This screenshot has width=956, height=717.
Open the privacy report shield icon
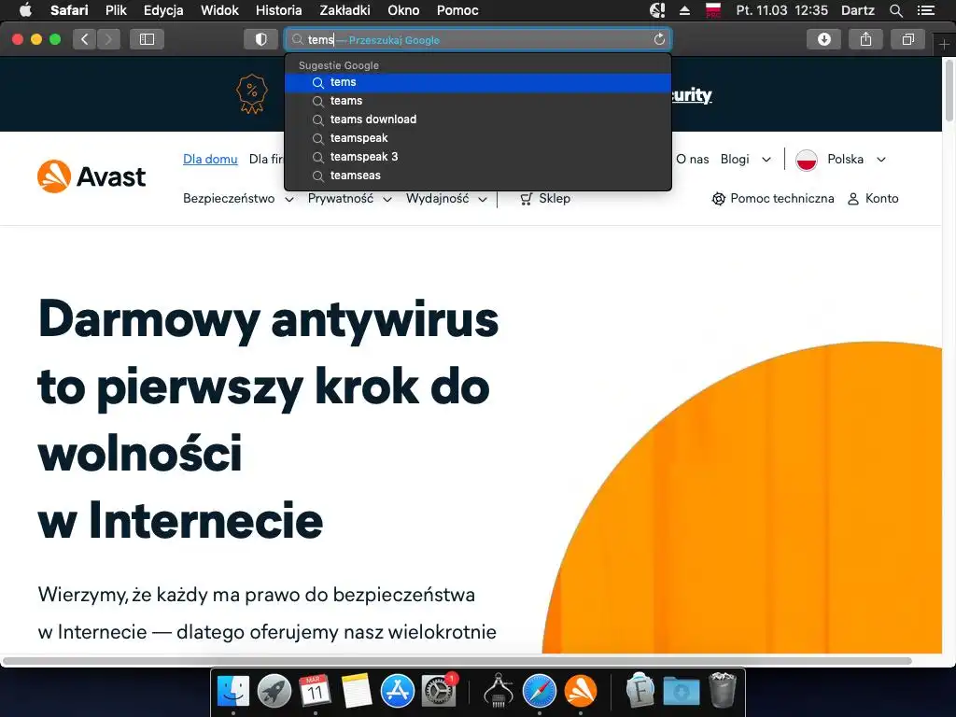[x=261, y=39]
